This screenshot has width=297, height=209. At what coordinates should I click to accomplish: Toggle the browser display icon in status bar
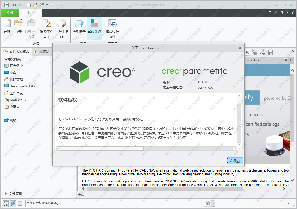click(x=13, y=204)
